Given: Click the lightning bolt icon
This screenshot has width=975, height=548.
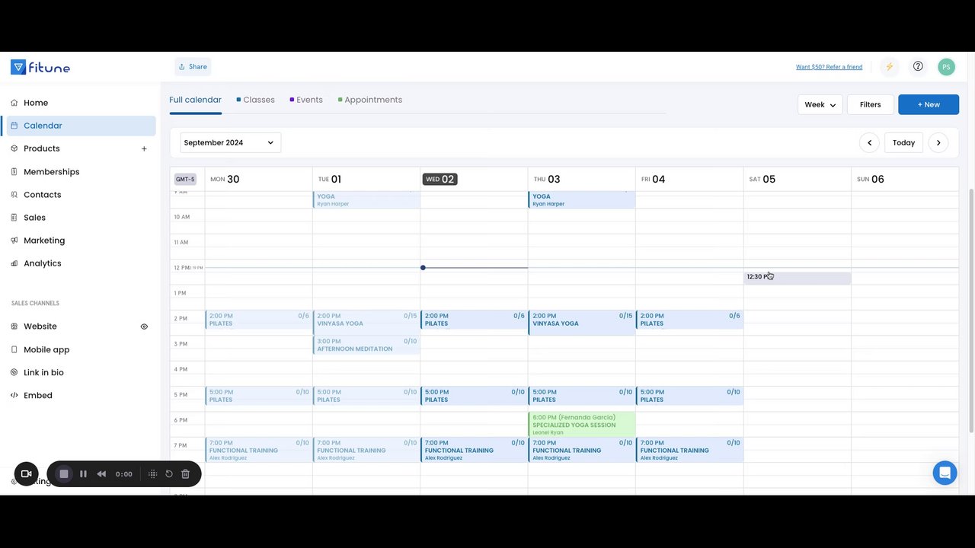Looking at the screenshot, I should [x=889, y=67].
